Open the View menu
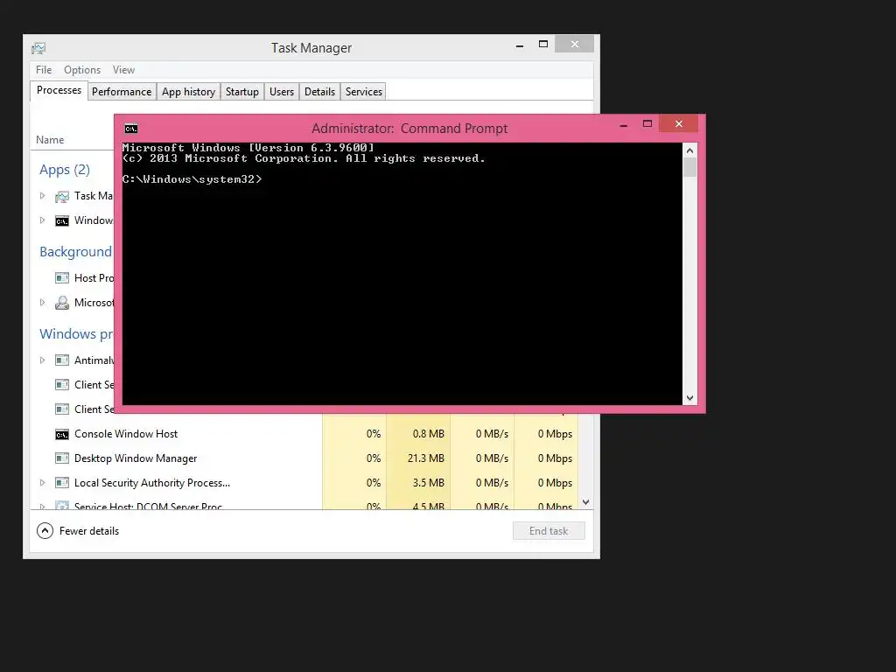The height and width of the screenshot is (672, 896). tap(123, 70)
